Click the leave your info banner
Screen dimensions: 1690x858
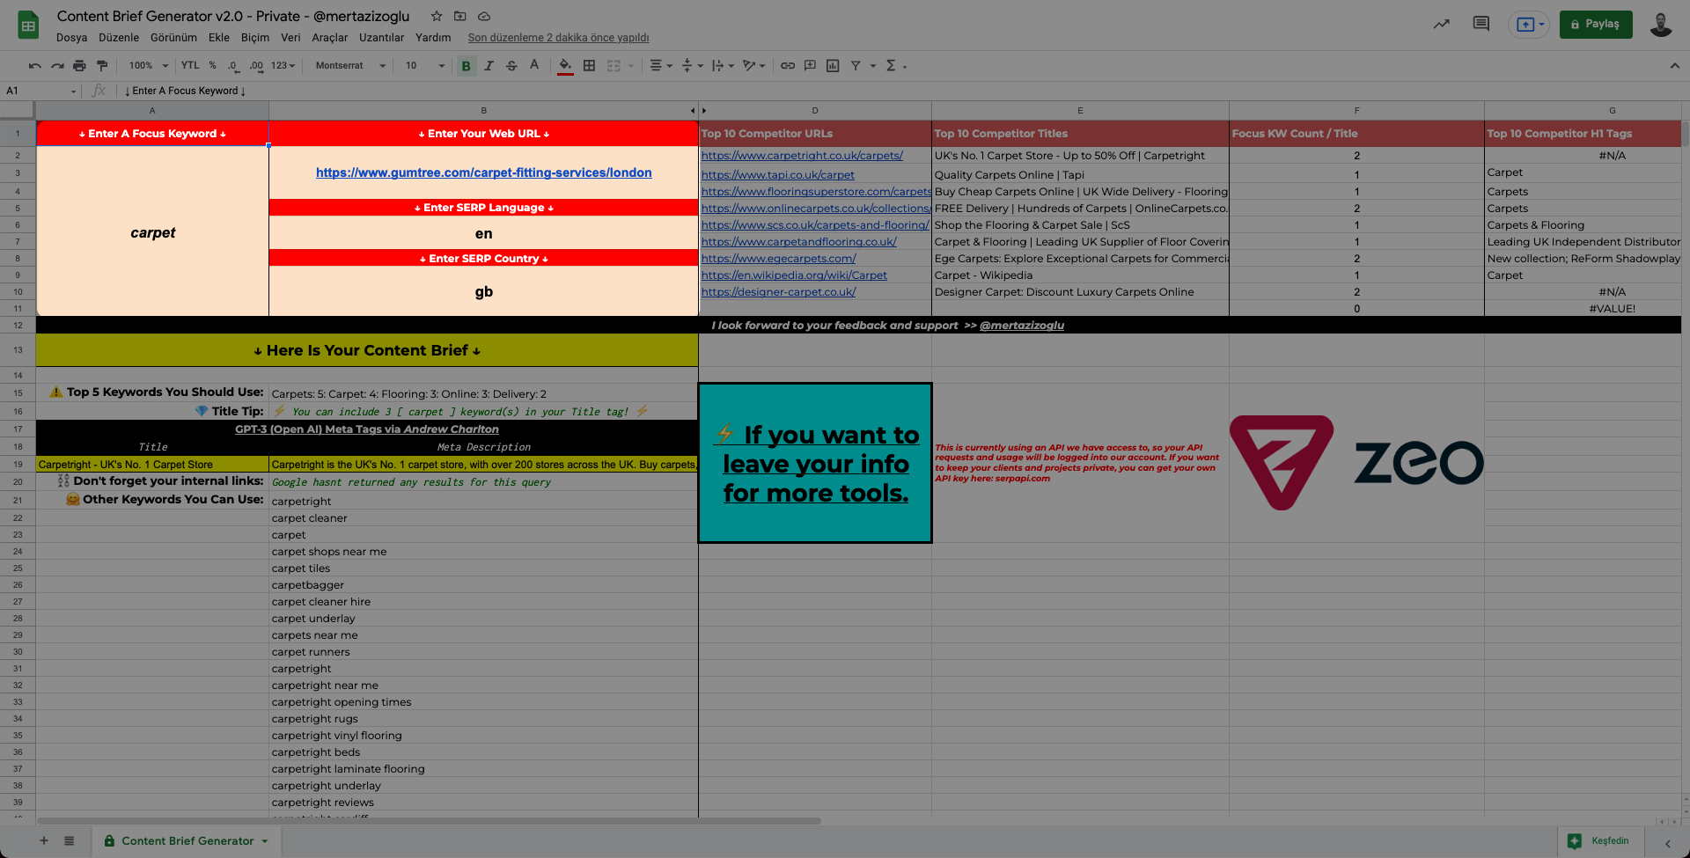coord(815,463)
